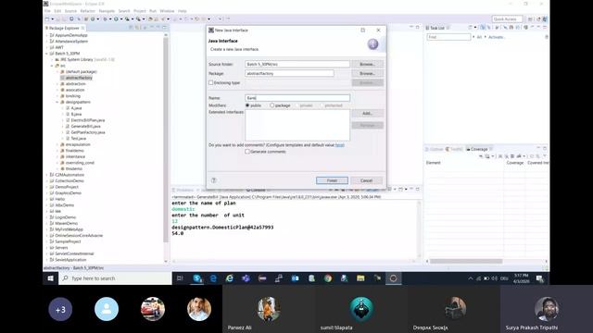This screenshot has height=333, width=593.
Task: Open the Run icon dropdown arrow
Action: [120, 18]
